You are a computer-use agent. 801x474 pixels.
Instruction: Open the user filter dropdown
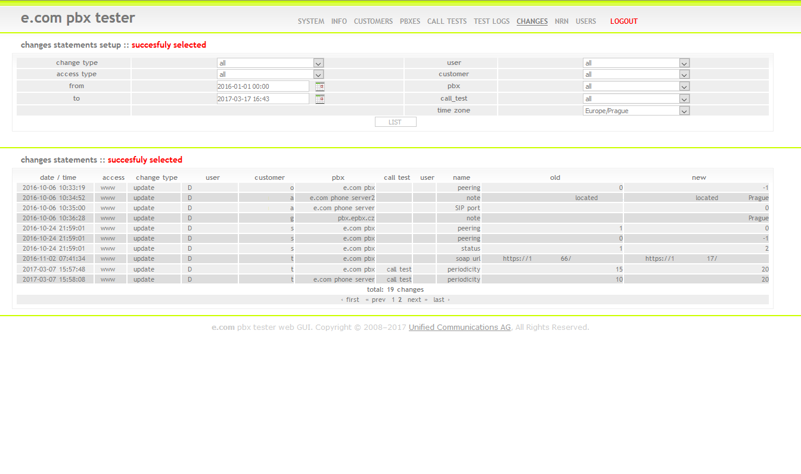tap(636, 63)
